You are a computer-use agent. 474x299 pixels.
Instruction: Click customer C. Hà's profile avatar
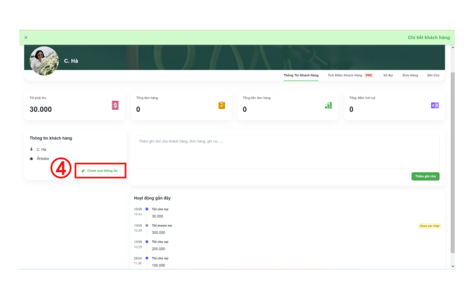click(44, 61)
